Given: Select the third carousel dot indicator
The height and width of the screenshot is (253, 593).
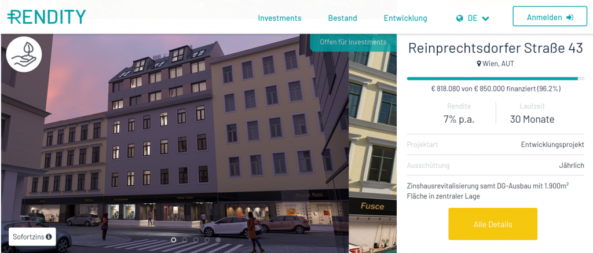Looking at the screenshot, I should [196, 240].
